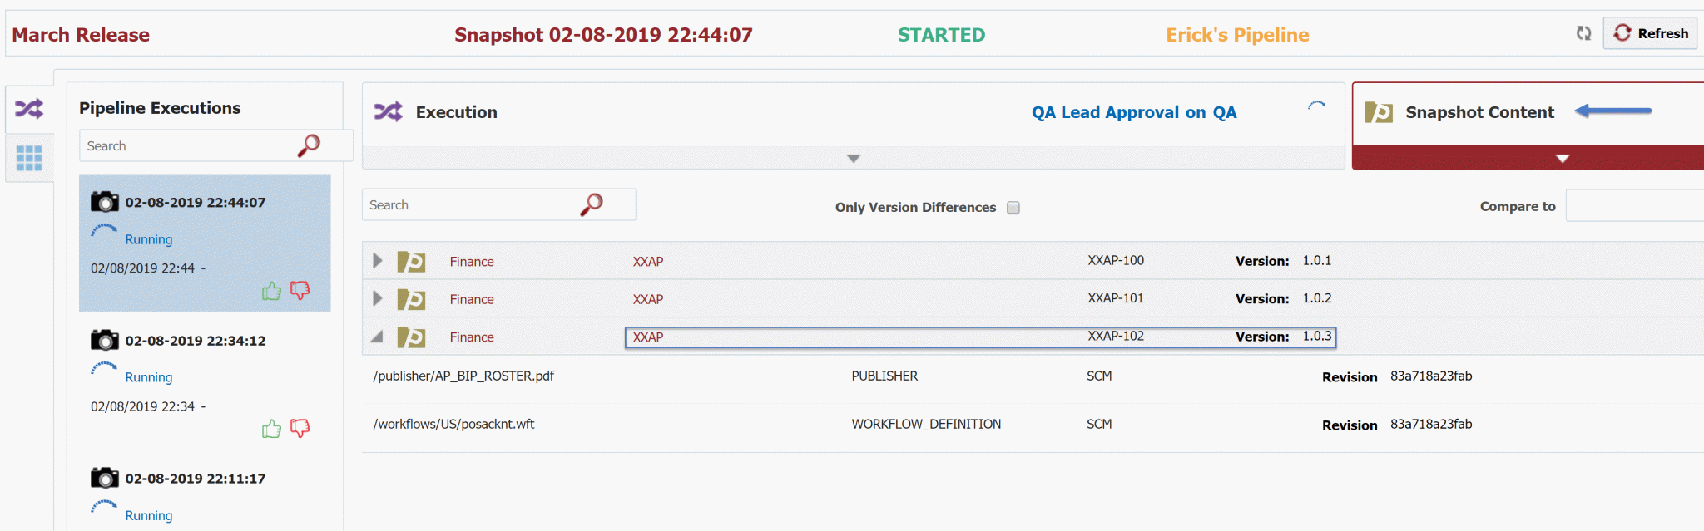Click package icon in XXAP-101 row

[411, 299]
